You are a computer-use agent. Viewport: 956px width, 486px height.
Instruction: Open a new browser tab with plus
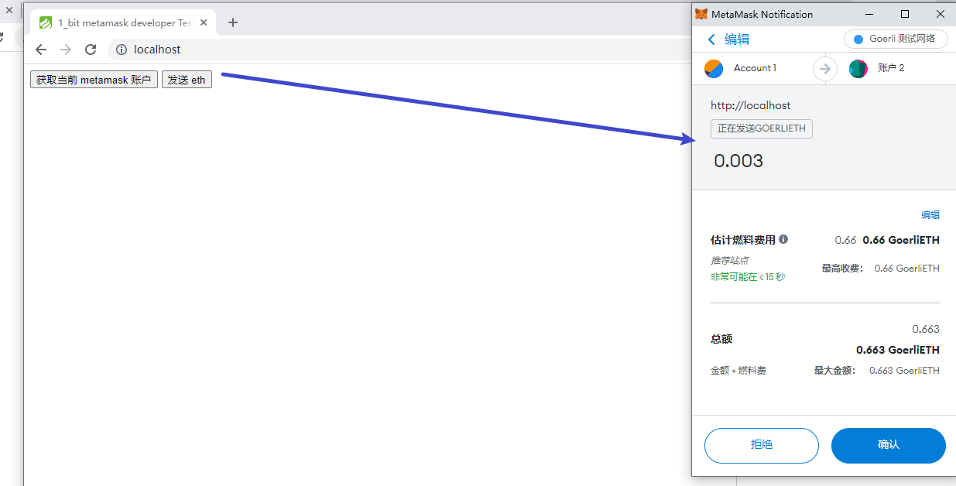click(x=232, y=22)
